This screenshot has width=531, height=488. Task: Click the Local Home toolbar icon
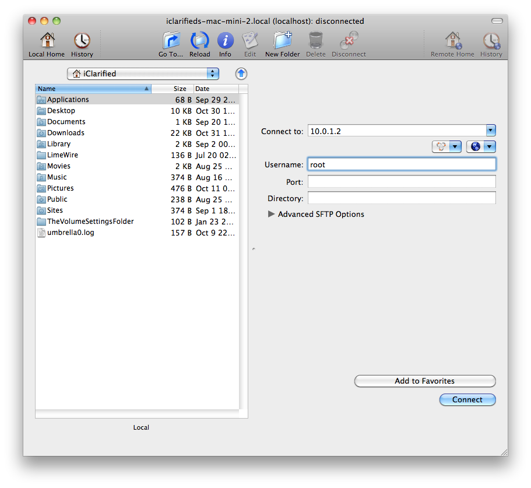[47, 44]
